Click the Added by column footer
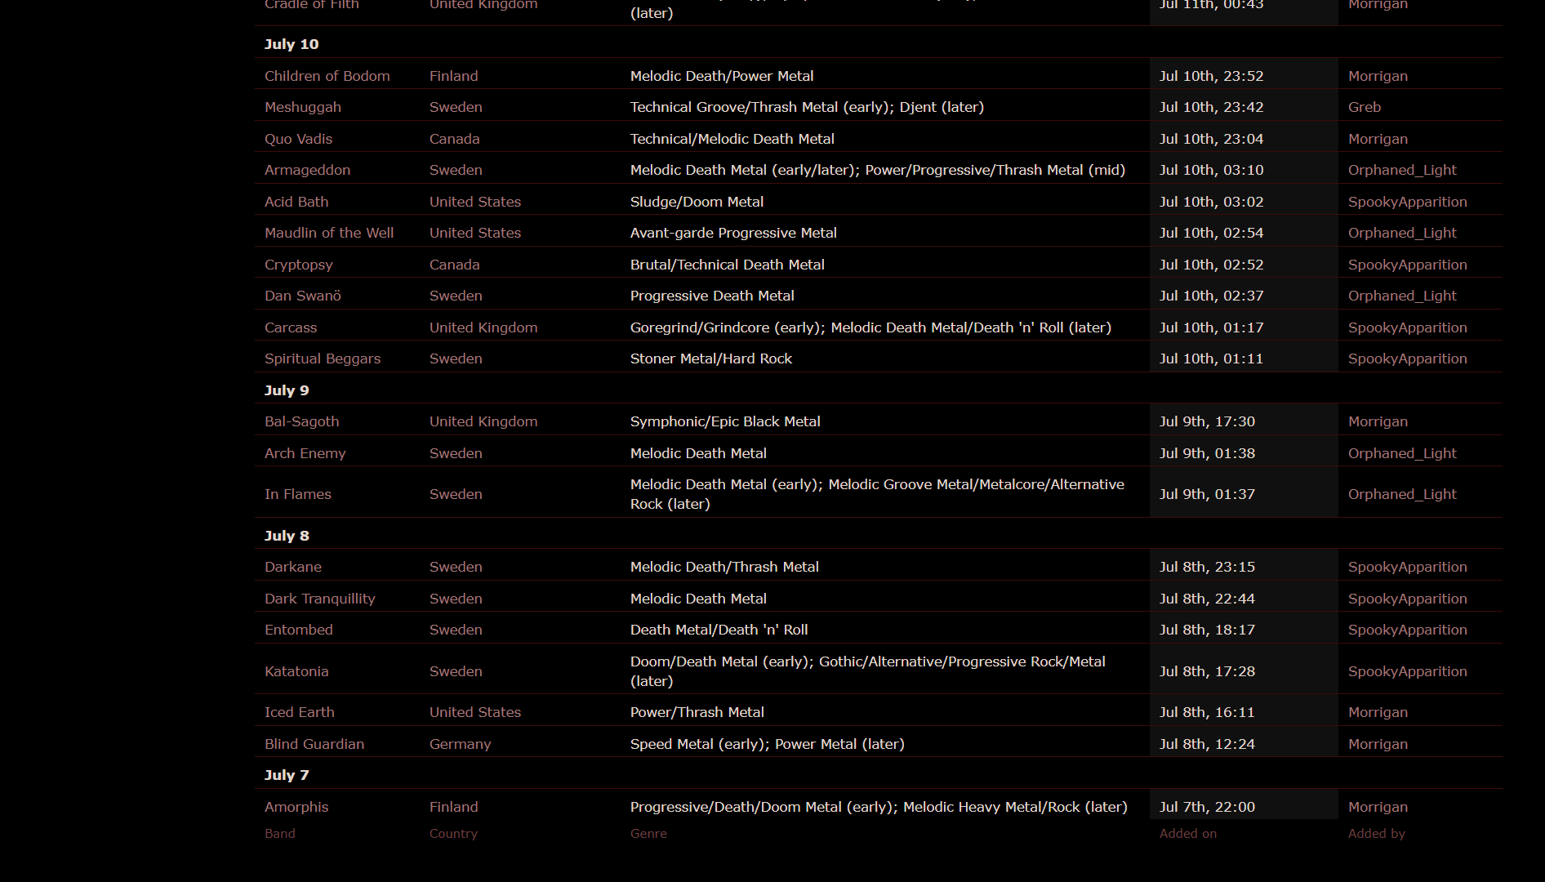Screen dimensions: 1545x882 [x=1377, y=834]
